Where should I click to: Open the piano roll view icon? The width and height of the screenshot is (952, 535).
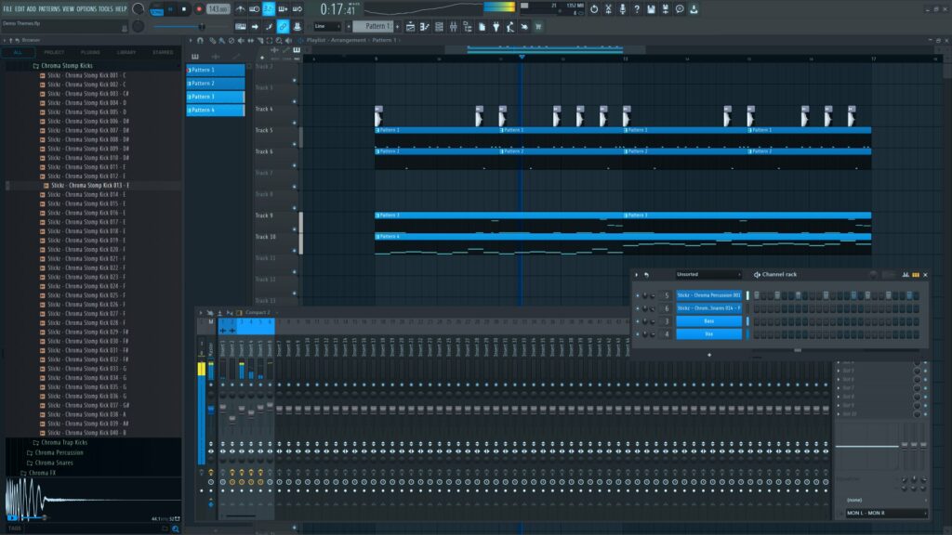point(424,27)
